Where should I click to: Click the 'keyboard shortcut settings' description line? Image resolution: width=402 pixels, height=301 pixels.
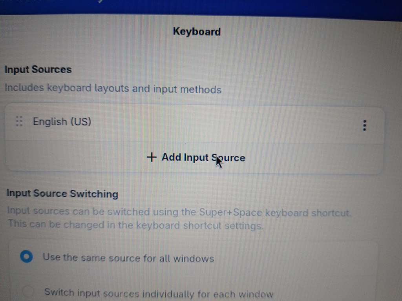135,225
